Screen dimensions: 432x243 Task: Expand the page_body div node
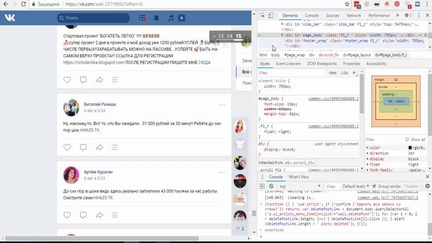tap(282, 35)
